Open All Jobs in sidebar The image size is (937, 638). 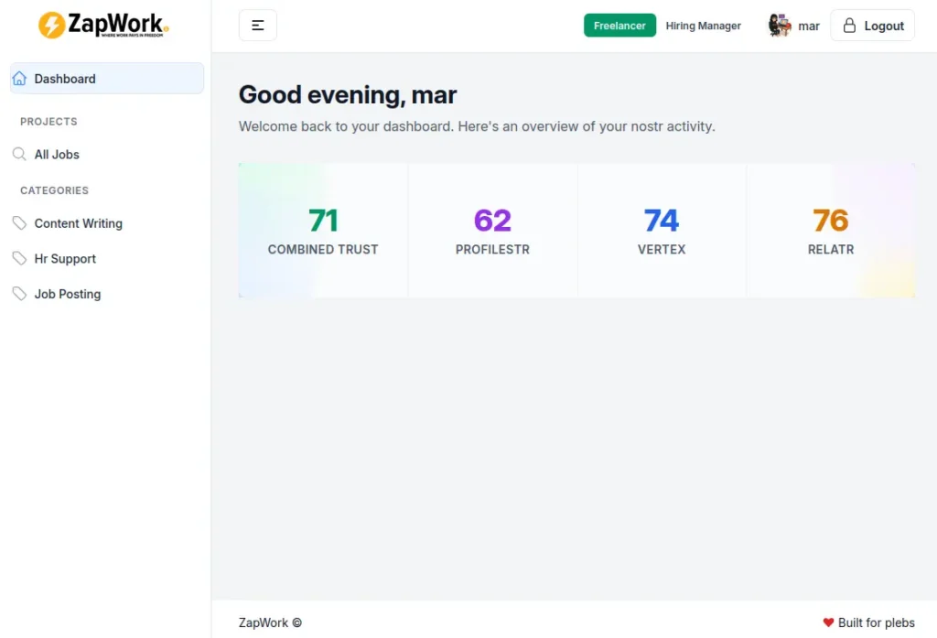coord(57,155)
